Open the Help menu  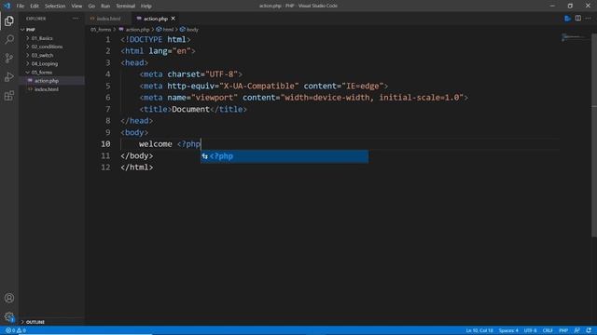(x=146, y=6)
